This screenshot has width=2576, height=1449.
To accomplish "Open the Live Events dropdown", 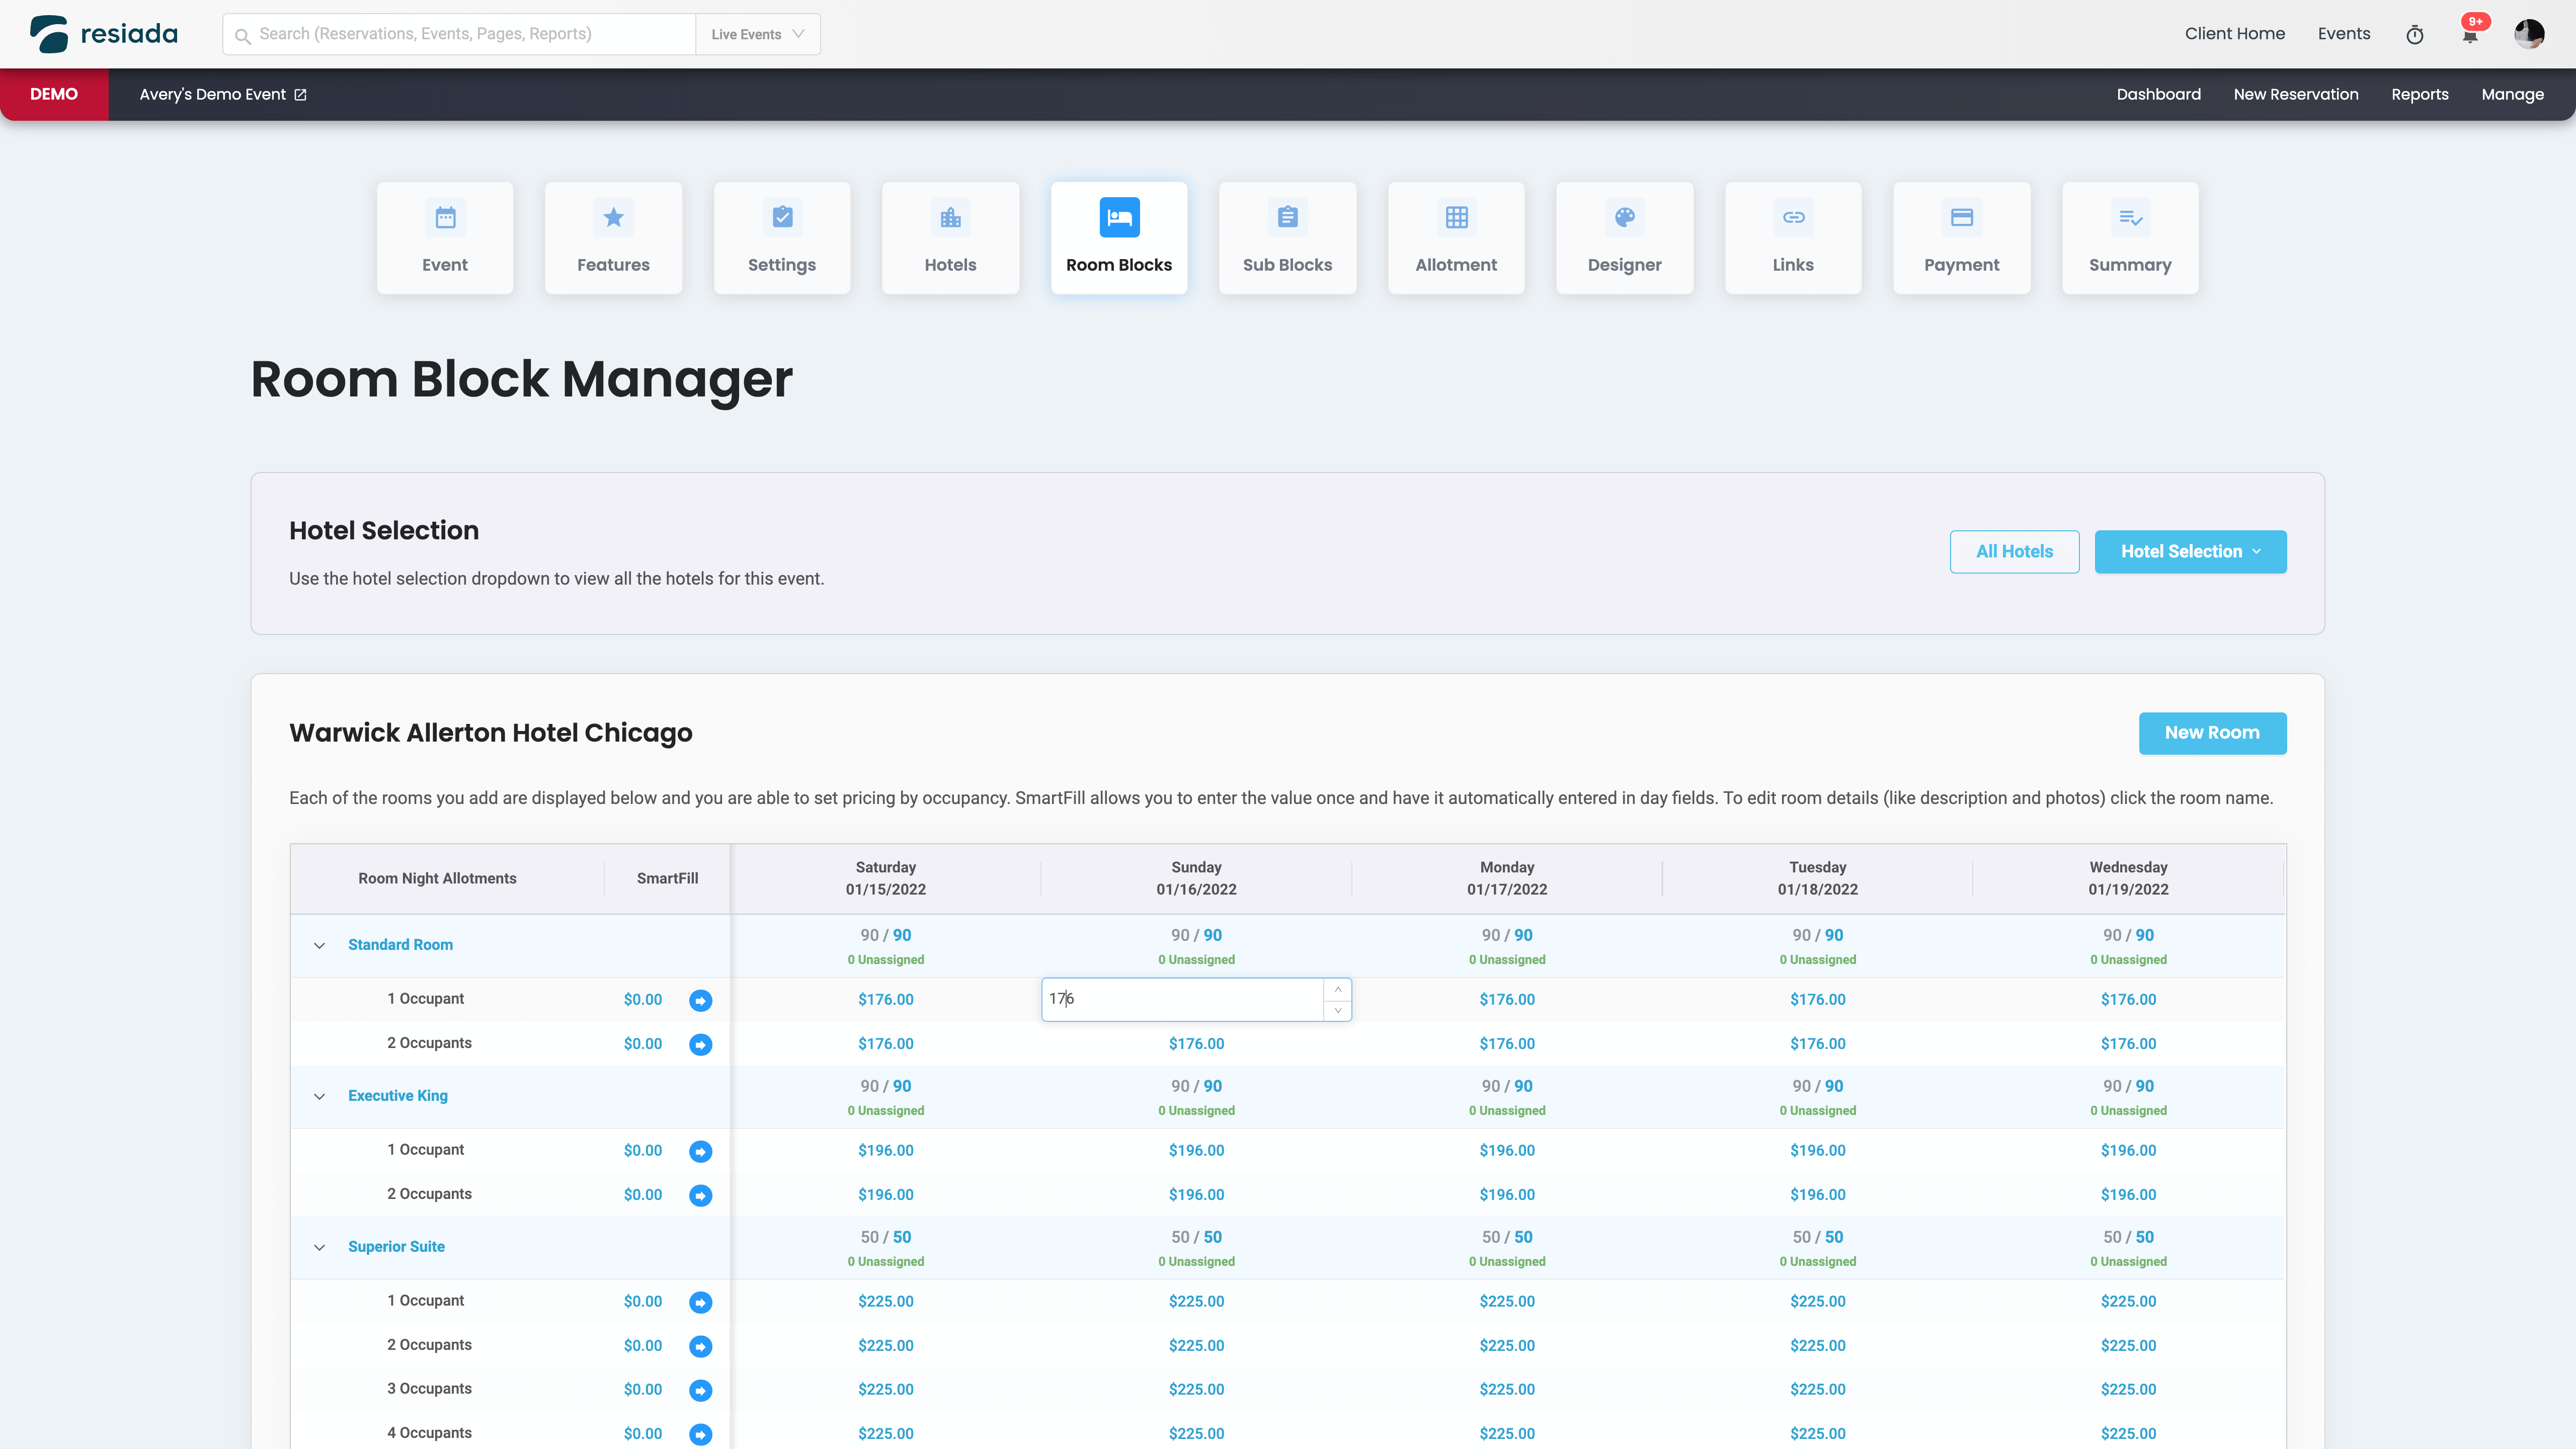I will (757, 34).
